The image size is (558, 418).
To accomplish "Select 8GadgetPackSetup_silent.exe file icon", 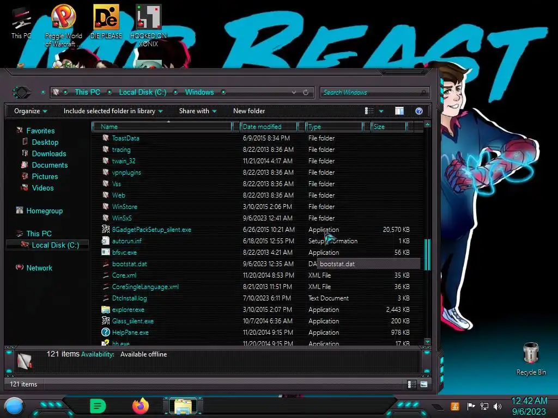I will coord(106,229).
